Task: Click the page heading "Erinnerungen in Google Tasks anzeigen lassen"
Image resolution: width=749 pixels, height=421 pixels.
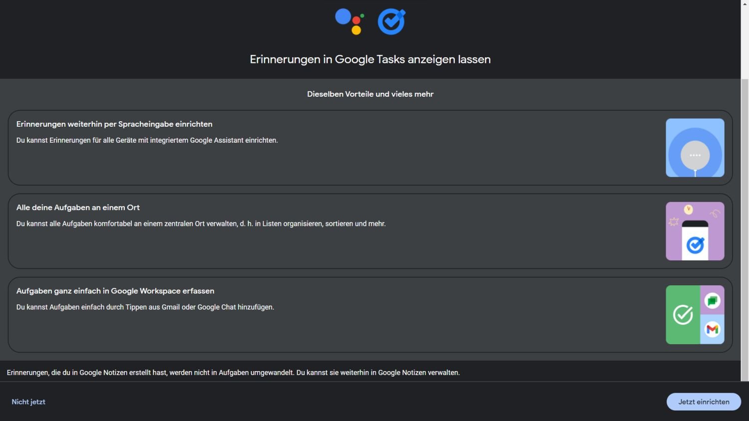Action: coord(370,59)
